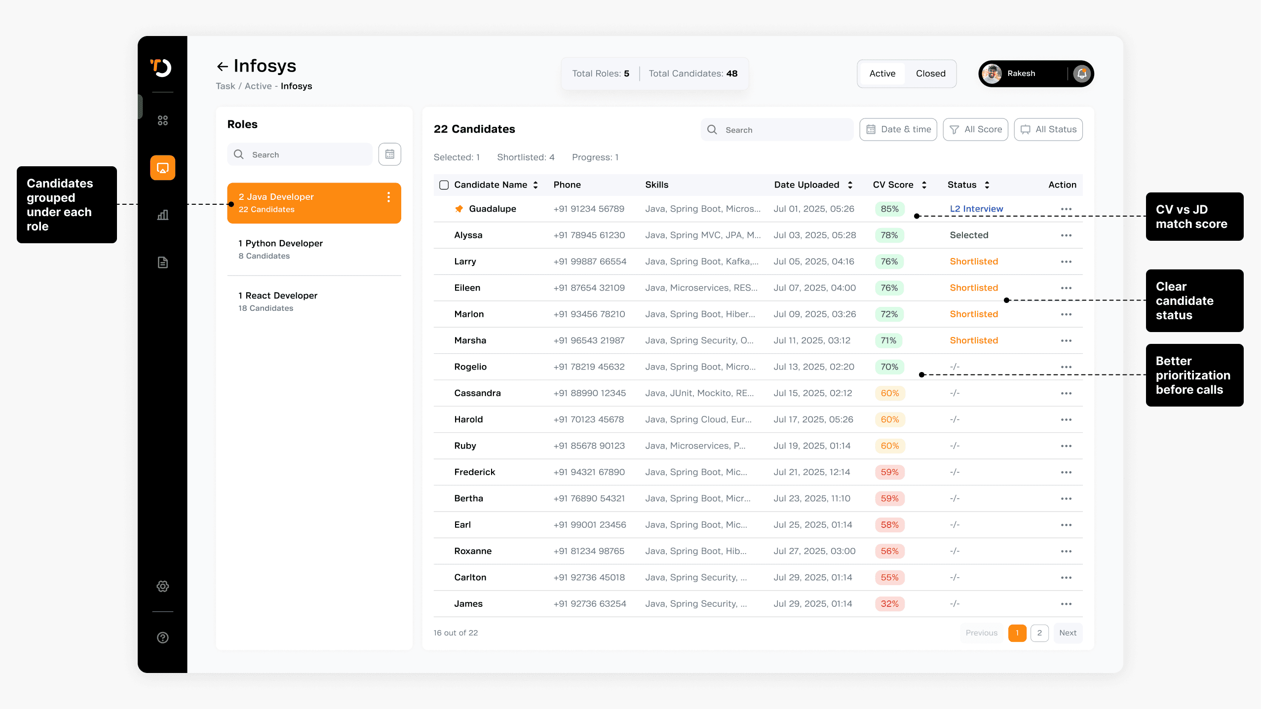Open the dashboard grid icon in sidebar

(163, 120)
